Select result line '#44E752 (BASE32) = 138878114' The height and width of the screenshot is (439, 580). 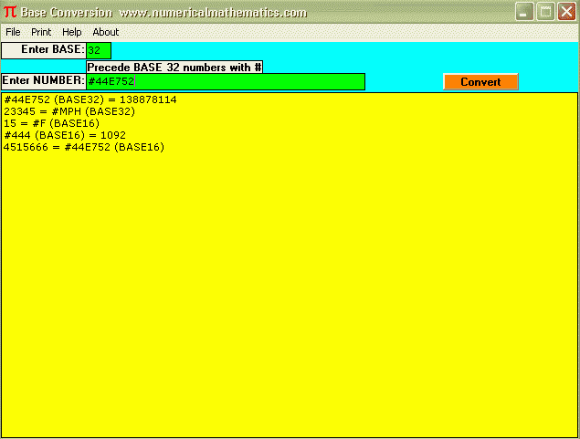90,99
